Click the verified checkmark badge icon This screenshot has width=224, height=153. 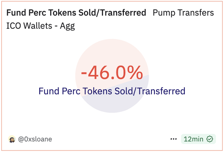[x=210, y=139]
